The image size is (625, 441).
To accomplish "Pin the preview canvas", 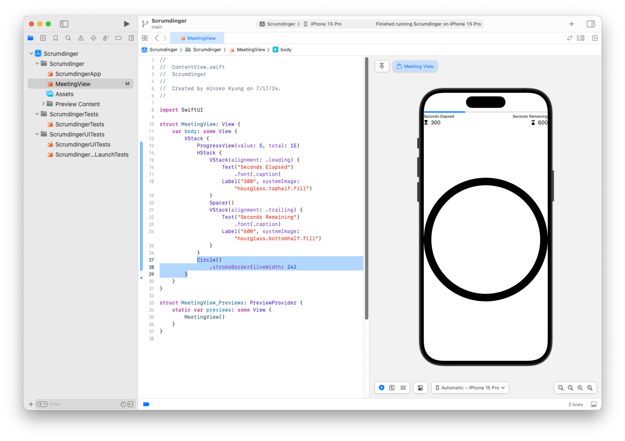I will click(382, 66).
